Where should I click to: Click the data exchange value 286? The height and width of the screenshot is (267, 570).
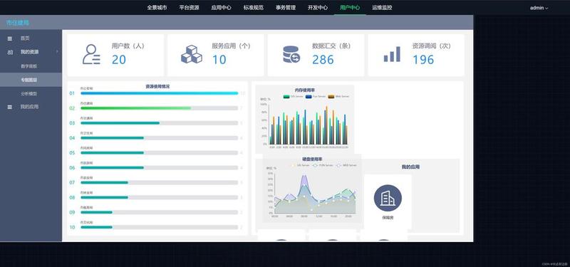coord(323,60)
